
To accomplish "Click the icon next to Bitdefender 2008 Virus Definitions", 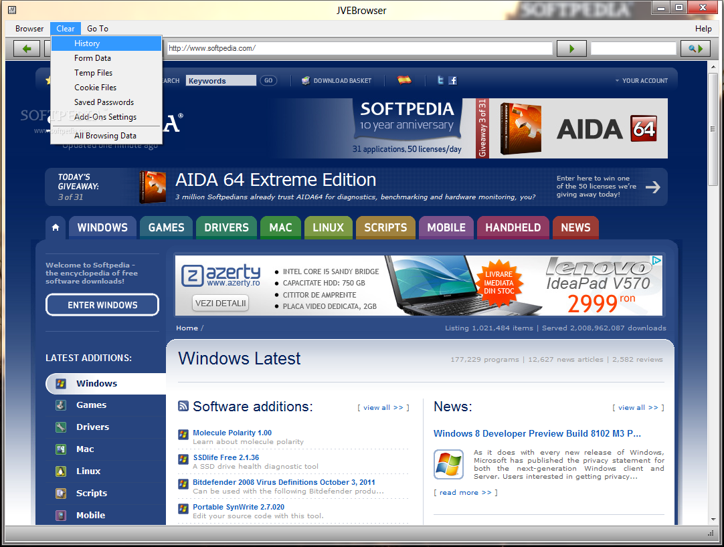I will [183, 483].
